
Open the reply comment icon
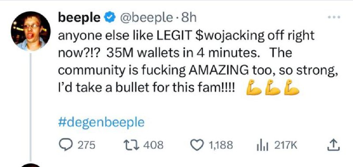click(x=65, y=145)
